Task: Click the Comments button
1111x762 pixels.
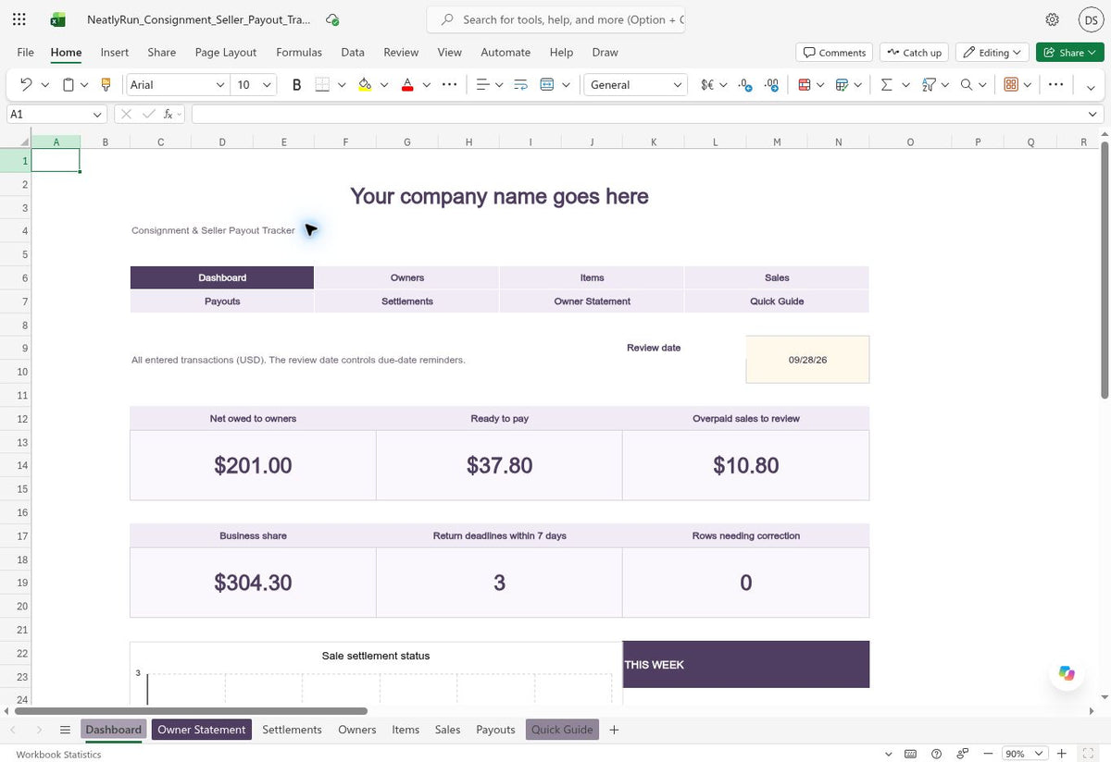Action: pyautogui.click(x=834, y=53)
